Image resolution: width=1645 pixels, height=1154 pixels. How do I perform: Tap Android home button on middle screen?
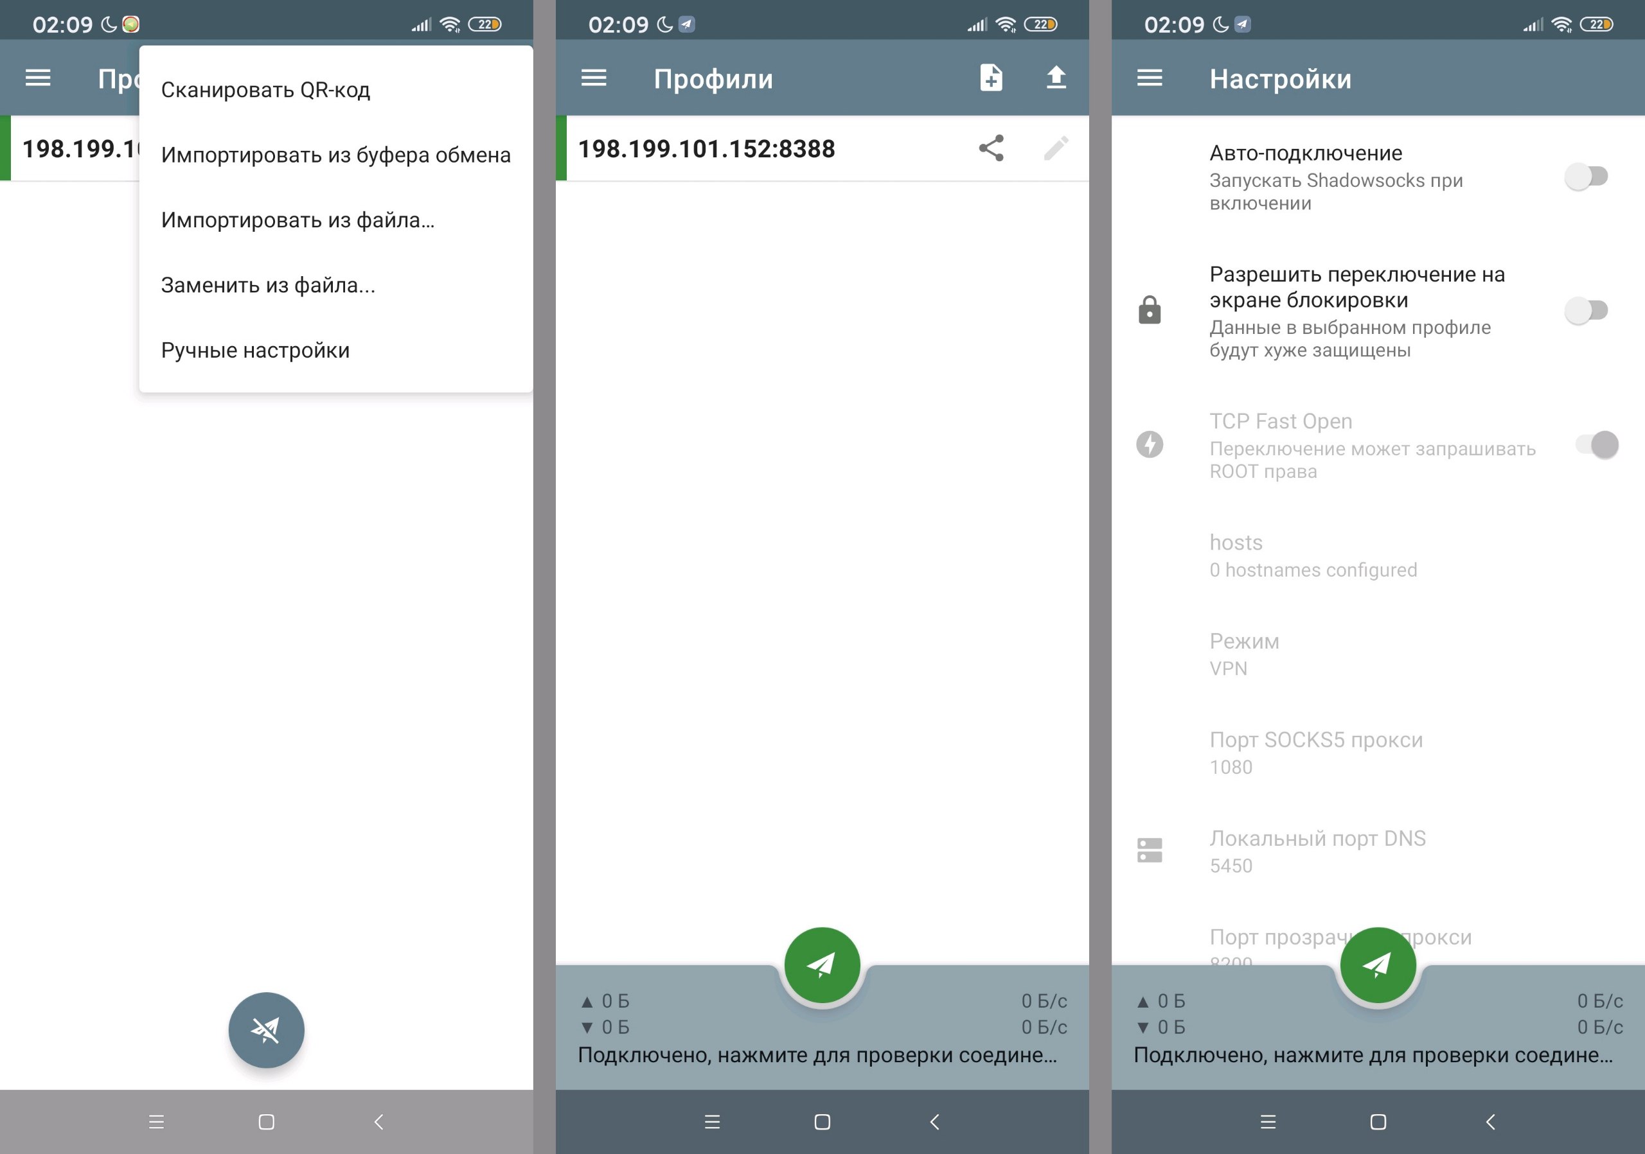(822, 1122)
